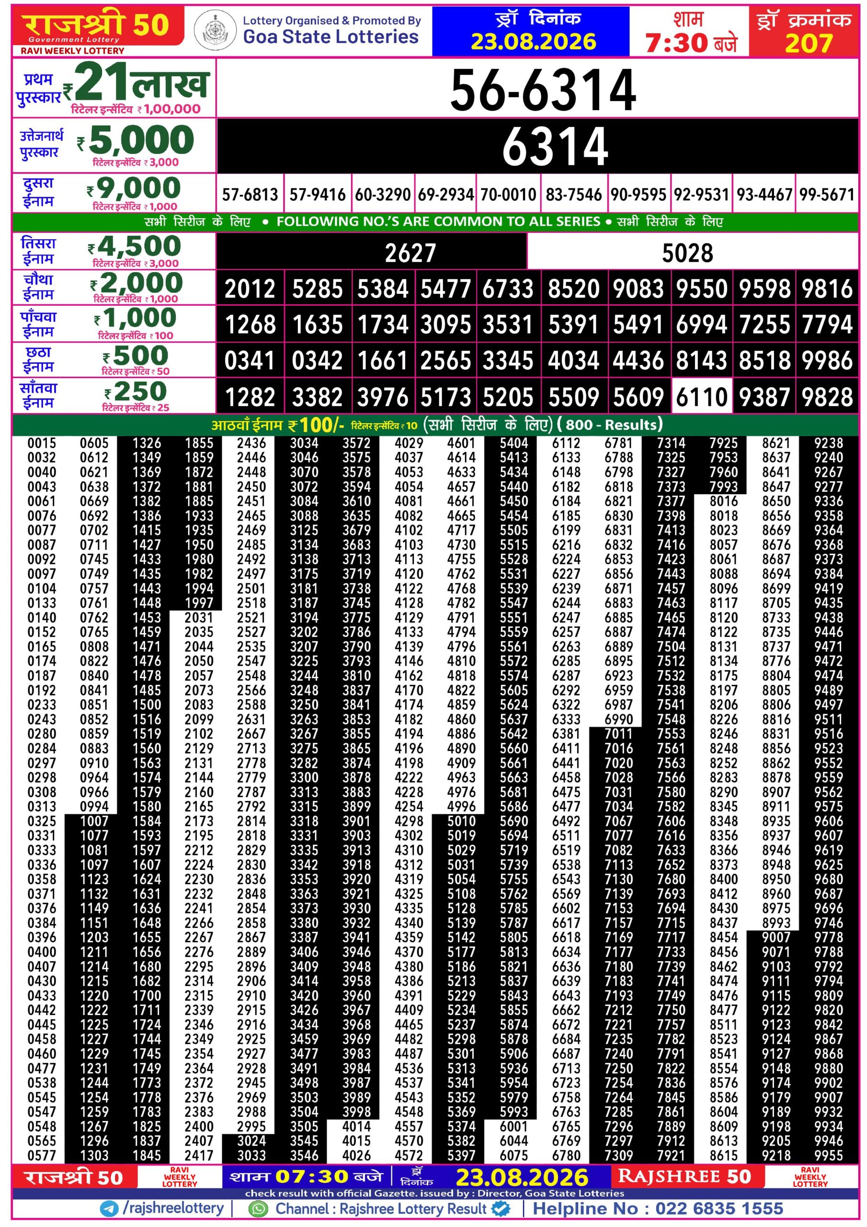The width and height of the screenshot is (867, 1227).
Task: Click seventh prize number 5173
Action: 445,398
